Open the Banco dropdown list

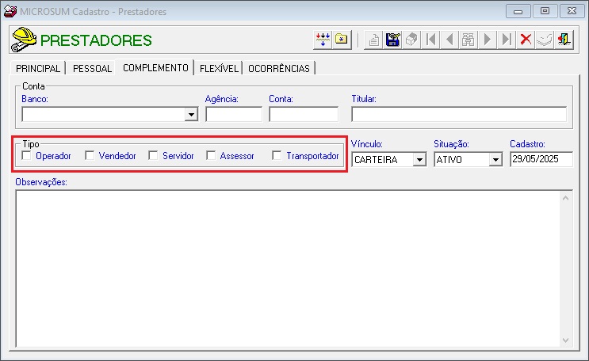tap(190, 115)
